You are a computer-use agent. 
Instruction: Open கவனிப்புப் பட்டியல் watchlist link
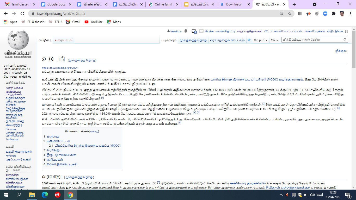pyautogui.click(x=288, y=31)
